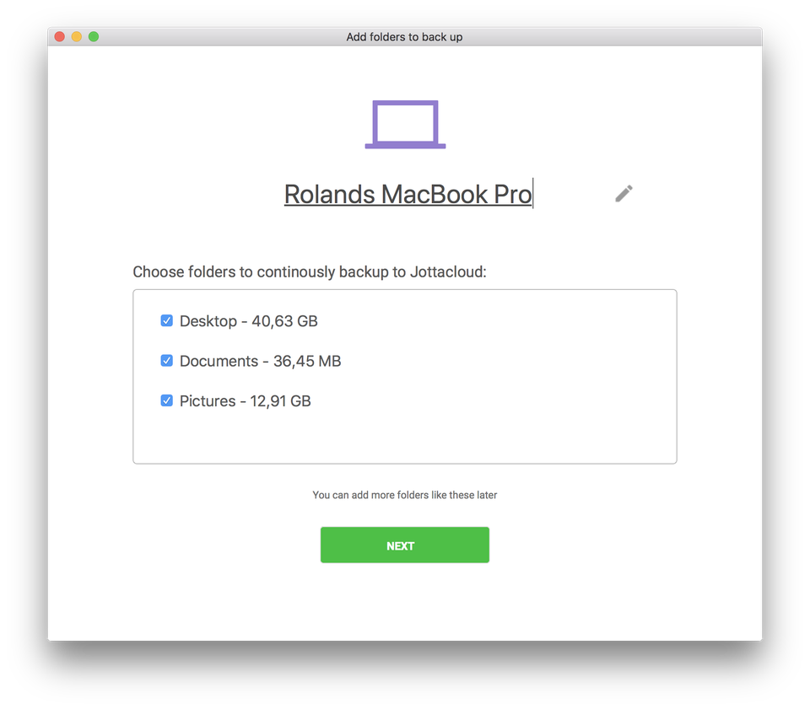Click the NEXT button
The image size is (810, 709).
404,545
